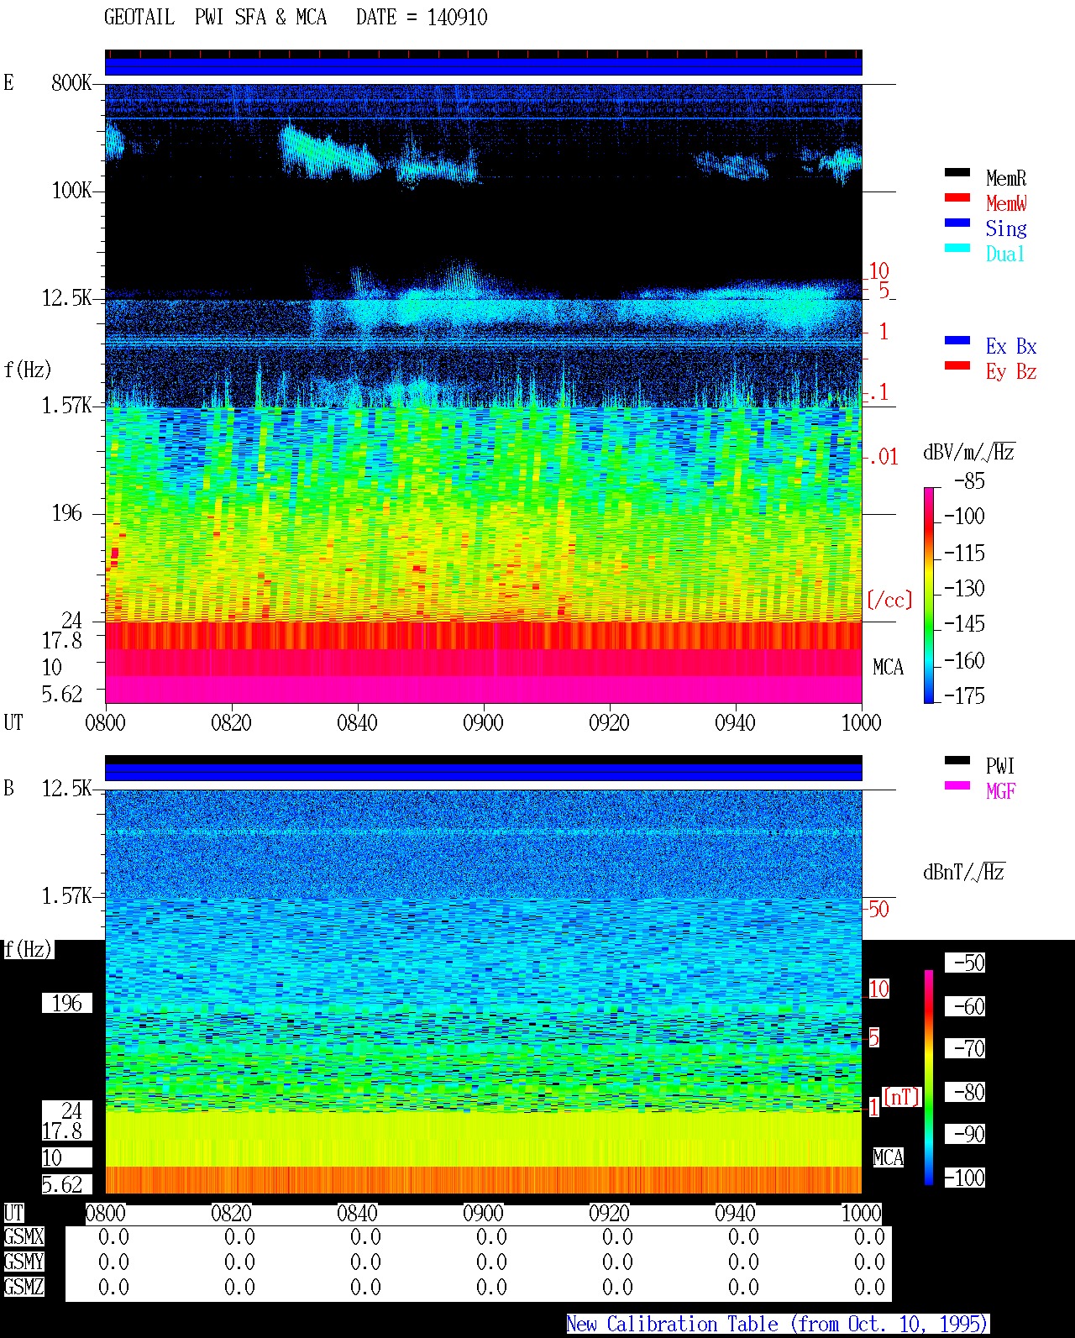
Task: Click the GSMY value under 0900
Action: 491,1262
